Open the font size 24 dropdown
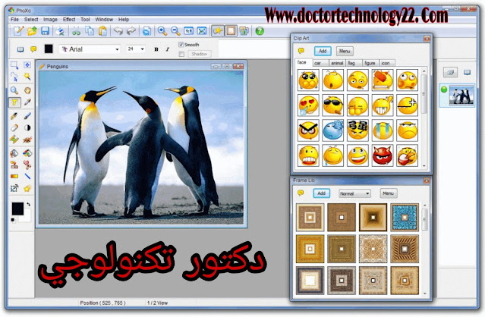Image resolution: width=485 pixels, height=317 pixels. coord(142,49)
